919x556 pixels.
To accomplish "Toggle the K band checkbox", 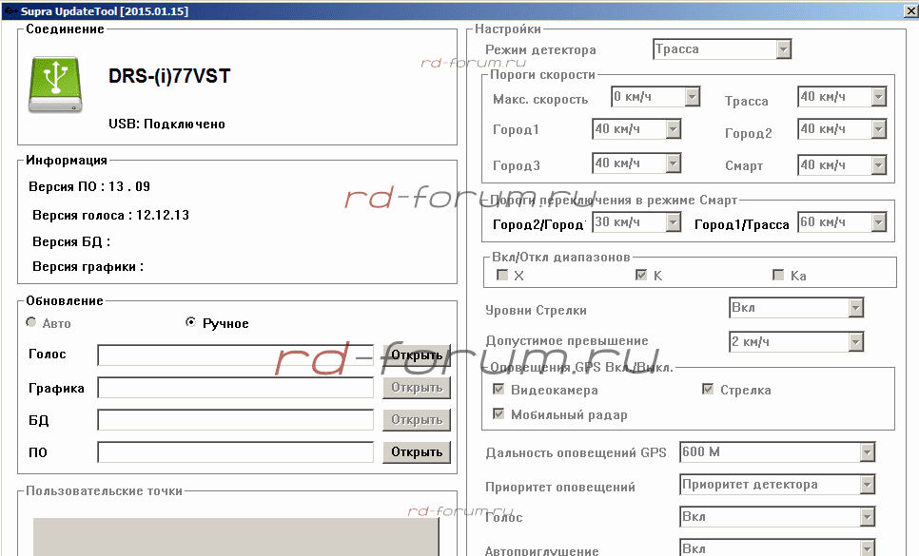I will 641,275.
